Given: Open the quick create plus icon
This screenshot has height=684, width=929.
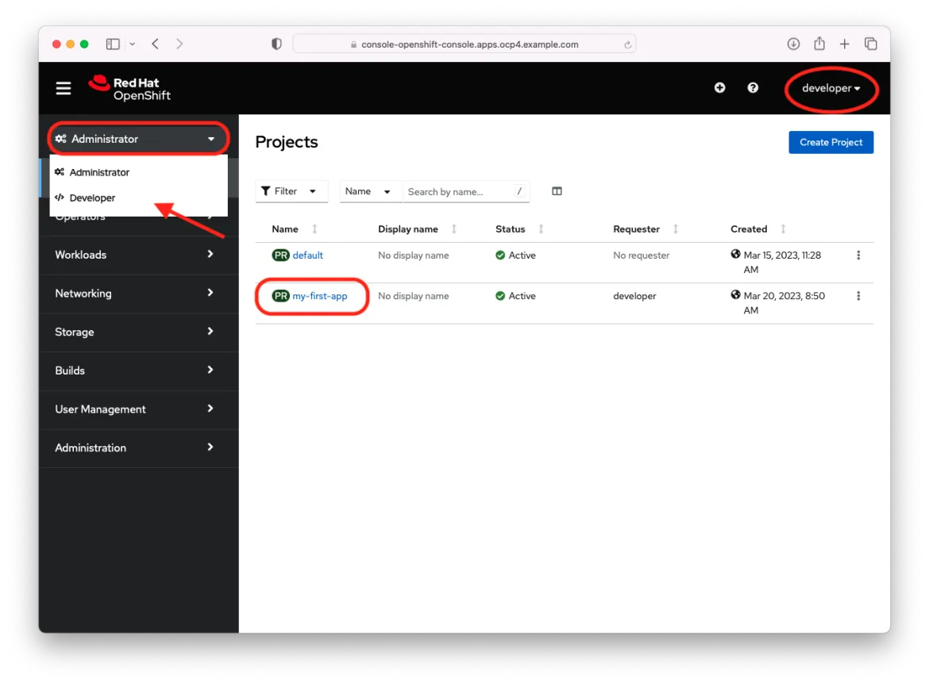Looking at the screenshot, I should 719,87.
